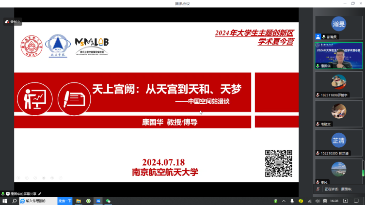Open the Windows Start menu
This screenshot has height=205, width=365.
(5, 201)
